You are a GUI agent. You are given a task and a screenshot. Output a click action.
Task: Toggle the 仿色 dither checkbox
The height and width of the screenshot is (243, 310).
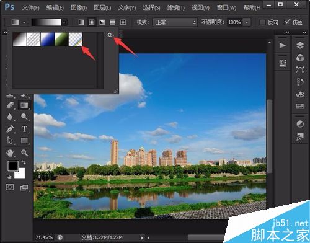click(x=287, y=22)
